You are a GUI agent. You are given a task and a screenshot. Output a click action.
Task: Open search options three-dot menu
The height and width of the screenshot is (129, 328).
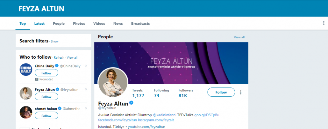tap(324, 23)
